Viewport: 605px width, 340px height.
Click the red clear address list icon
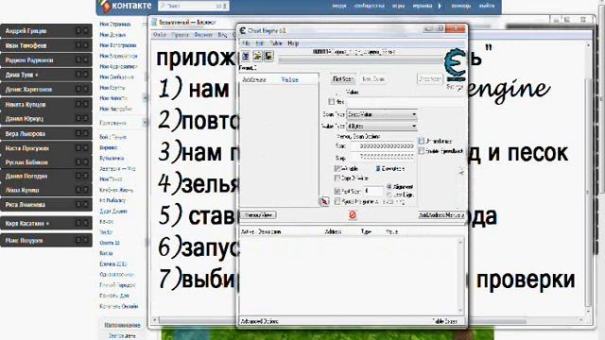click(x=353, y=215)
